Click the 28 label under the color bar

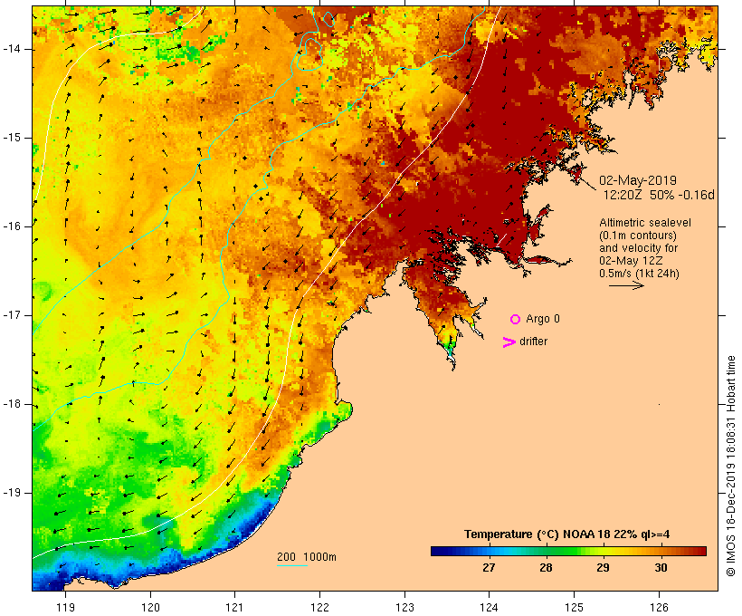[546, 567]
